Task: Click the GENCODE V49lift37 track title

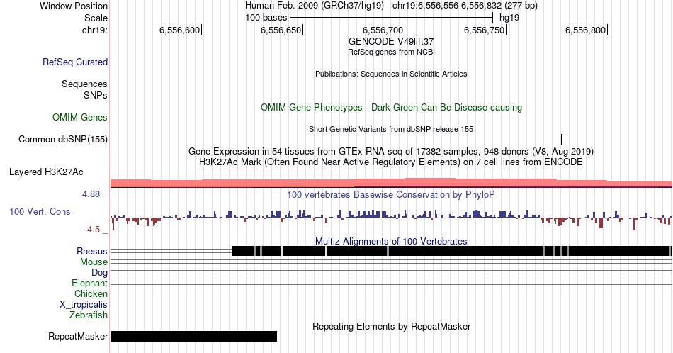Action: pos(391,42)
